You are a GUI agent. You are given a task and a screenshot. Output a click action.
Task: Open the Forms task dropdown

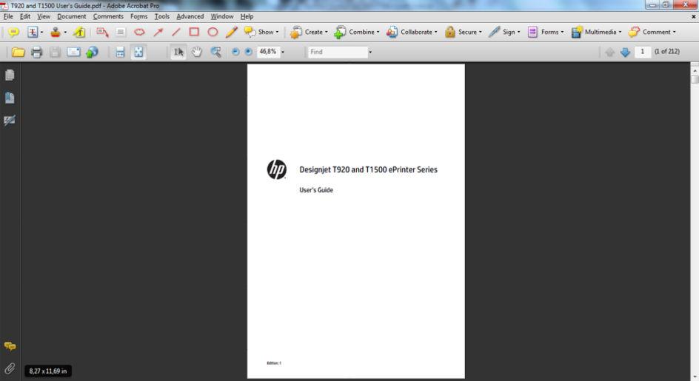[x=546, y=32]
